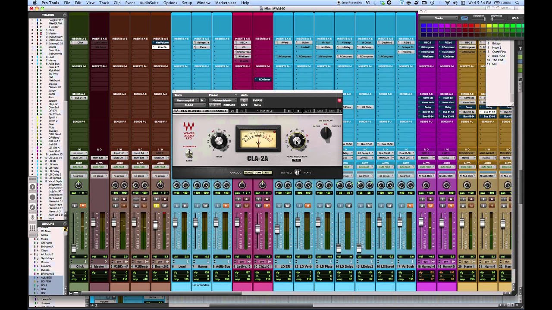Screen dimensions: 552x310
Task: Click the CLA-2A undo arrow icon
Action: pos(232,111)
